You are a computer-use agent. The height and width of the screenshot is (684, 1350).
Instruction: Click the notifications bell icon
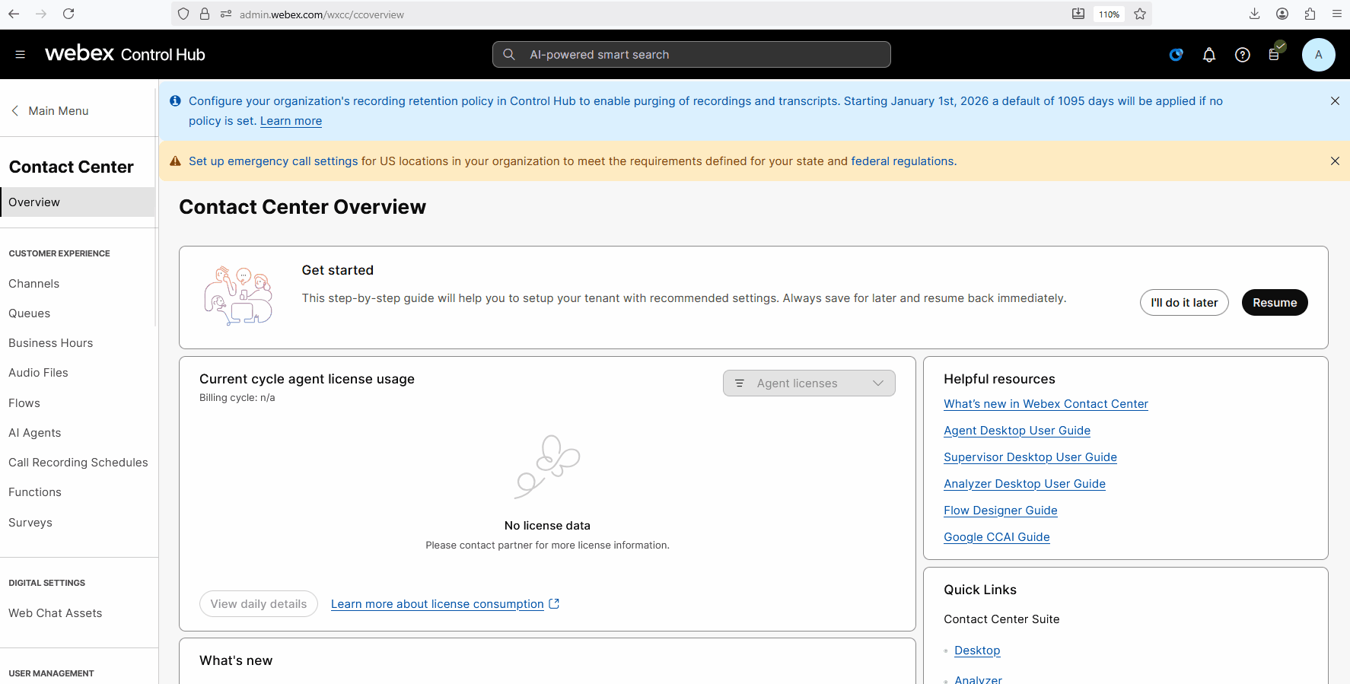coord(1208,55)
